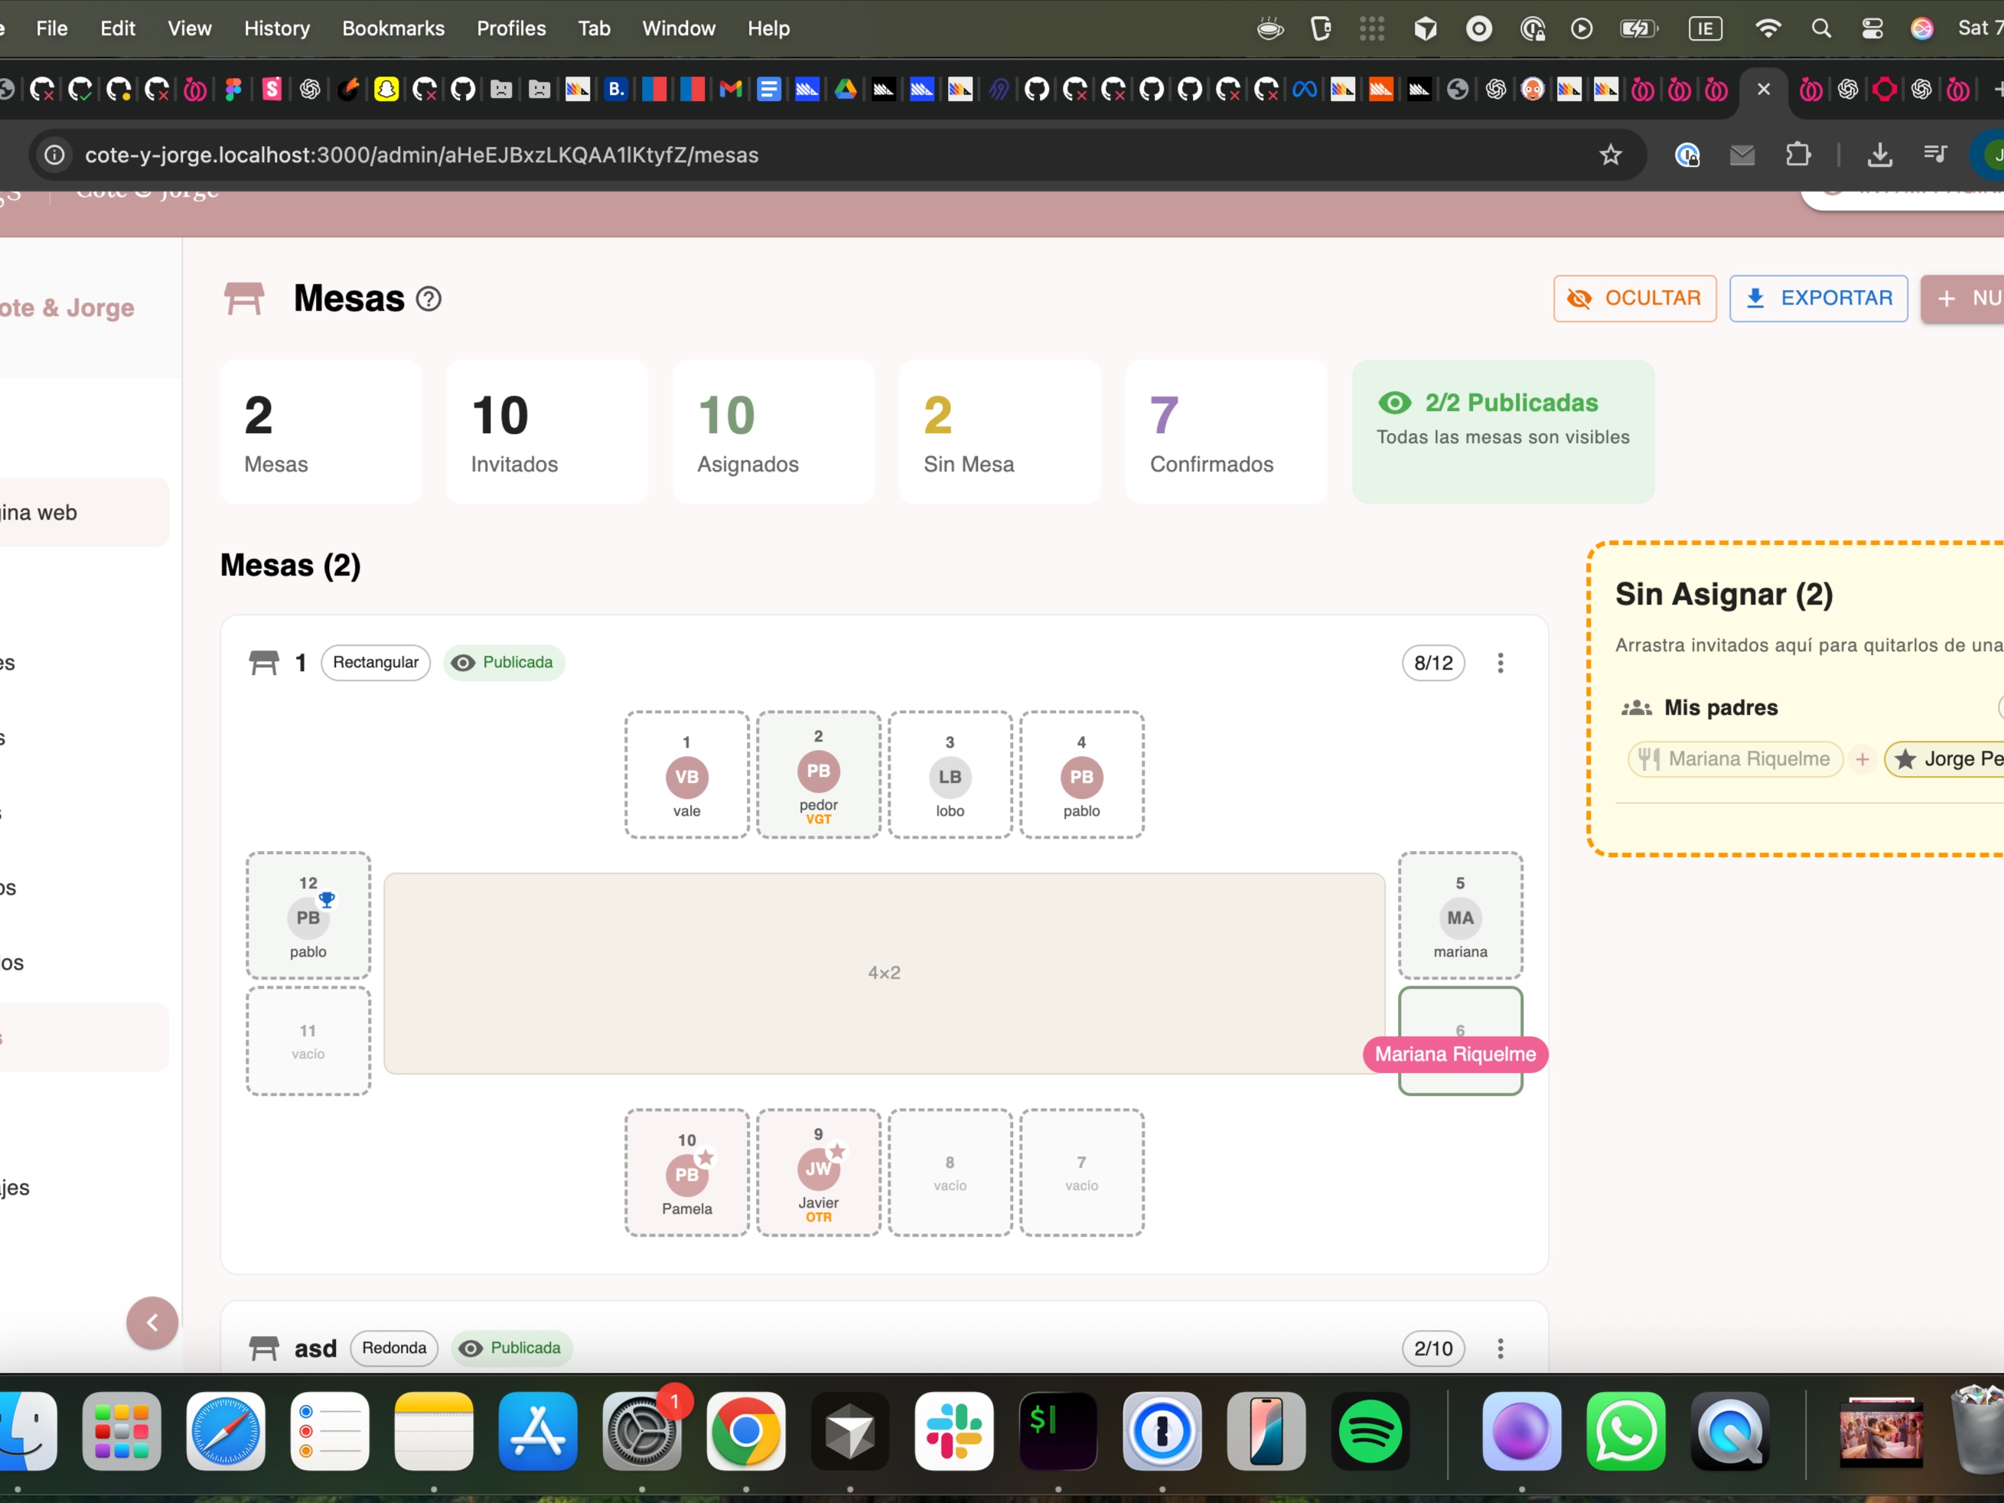Click the browser downloads icon

coord(1879,155)
